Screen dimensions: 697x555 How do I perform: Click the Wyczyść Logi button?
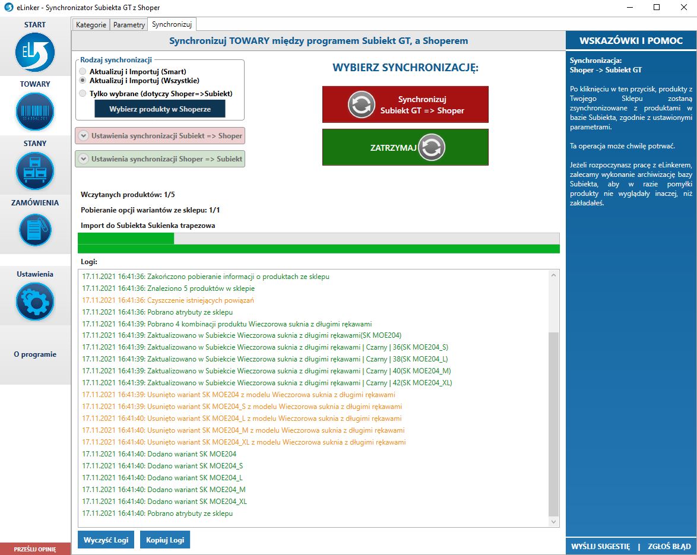point(106,540)
